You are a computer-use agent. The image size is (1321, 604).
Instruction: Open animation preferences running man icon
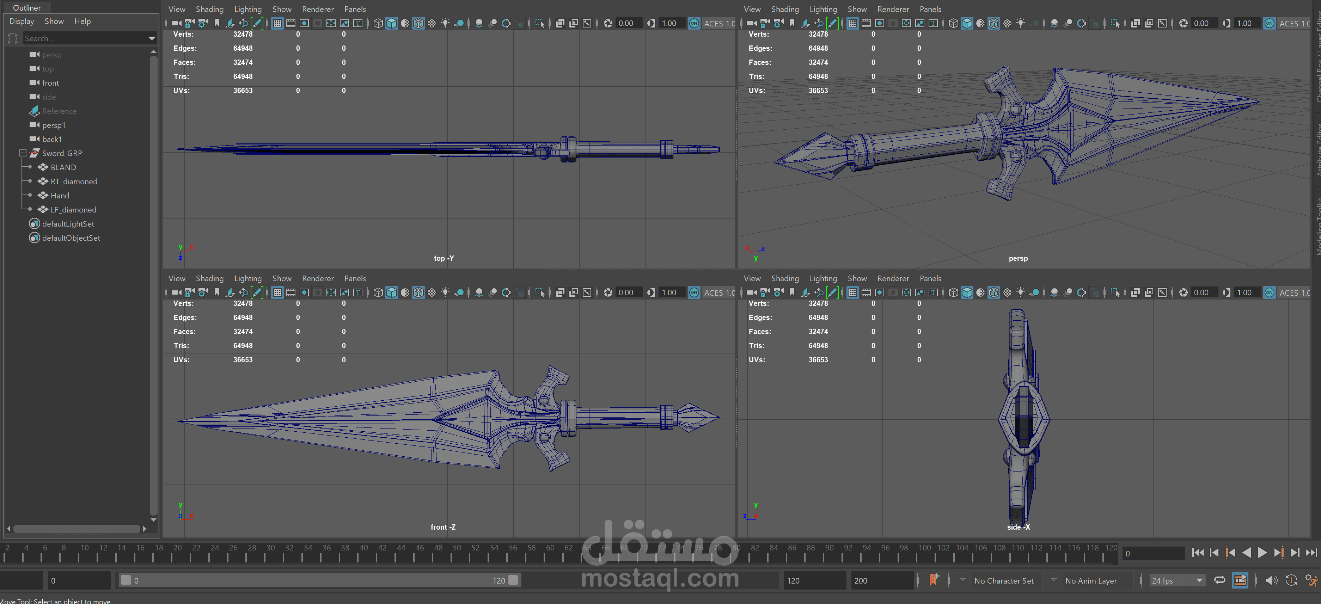[x=1310, y=580]
